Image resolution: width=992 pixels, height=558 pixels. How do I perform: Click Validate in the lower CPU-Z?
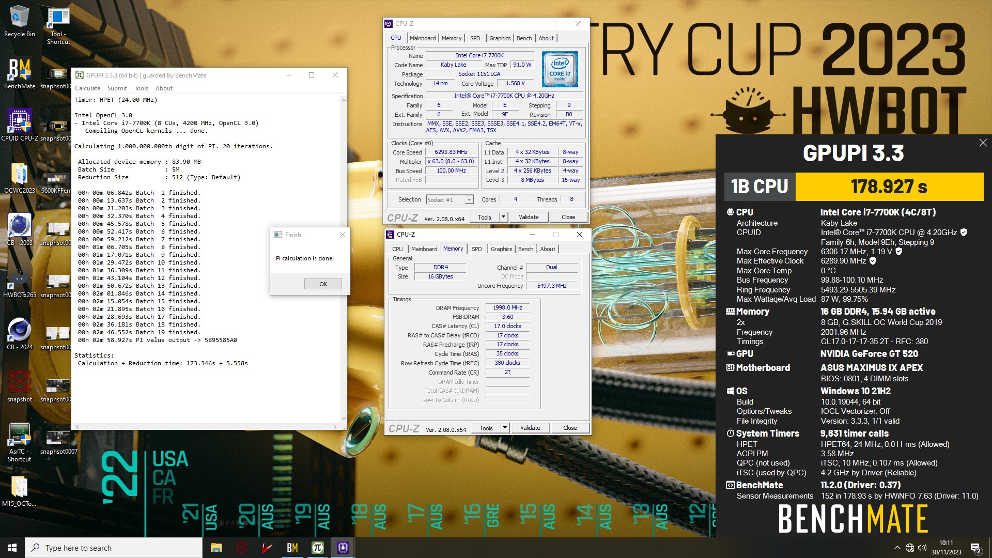[x=530, y=428]
